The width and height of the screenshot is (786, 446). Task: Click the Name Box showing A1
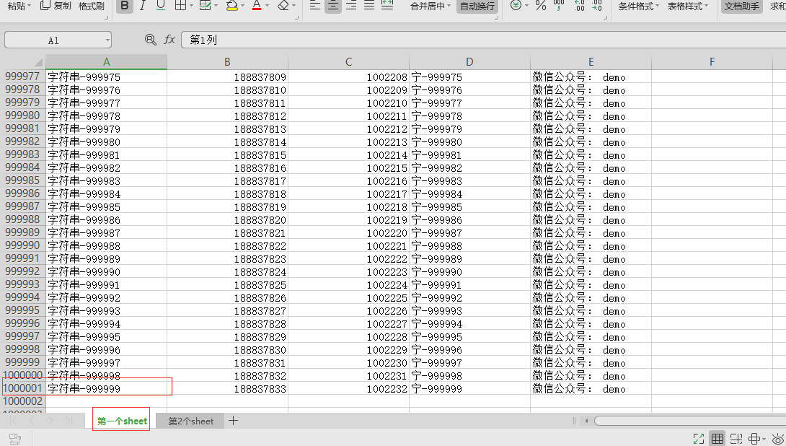(x=53, y=40)
